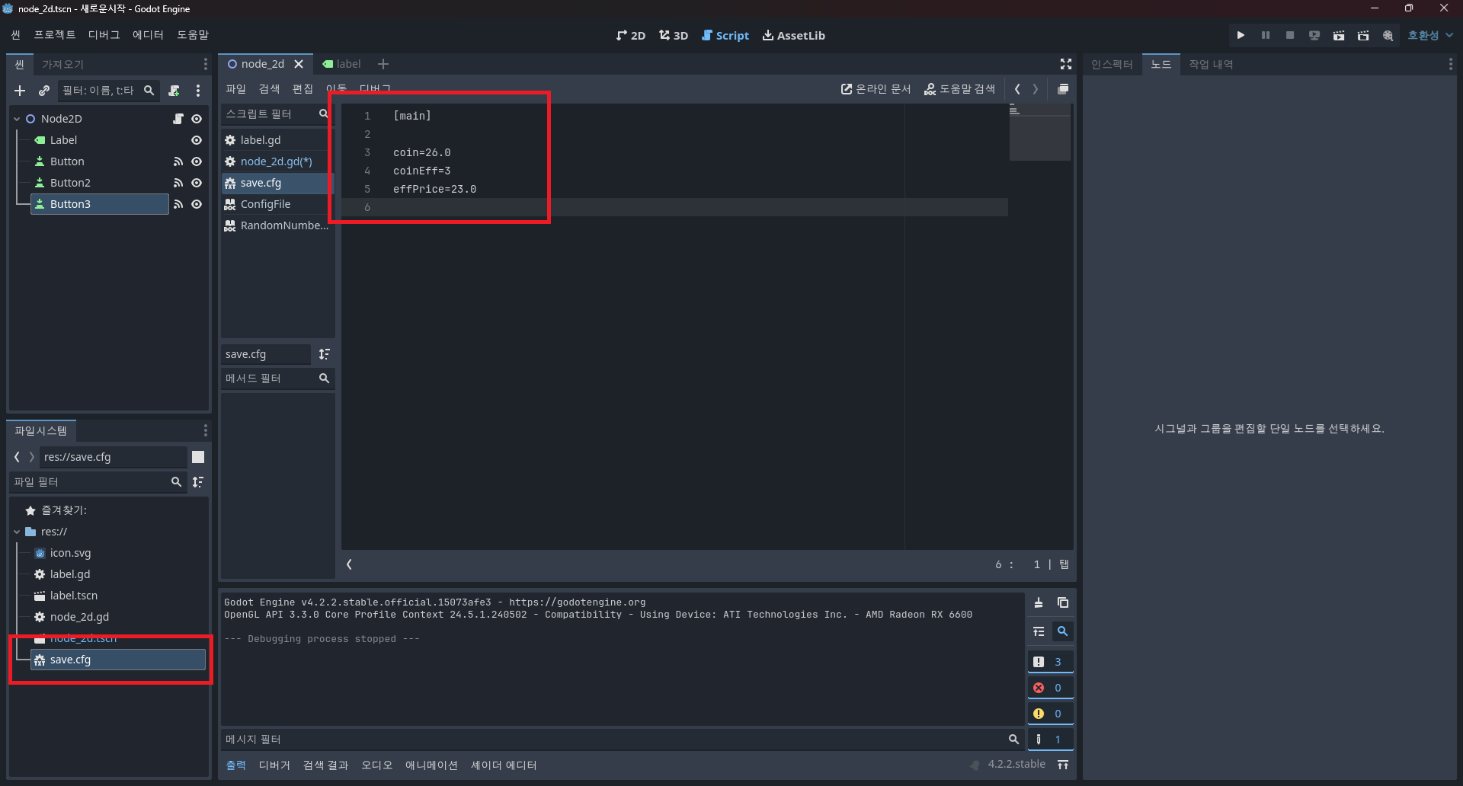Image resolution: width=1463 pixels, height=786 pixels.
Task: Toggle visibility of Label node
Action: [x=197, y=140]
